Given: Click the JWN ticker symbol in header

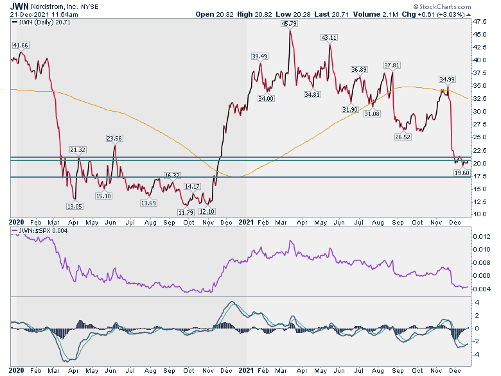Looking at the screenshot, I should coord(19,6).
